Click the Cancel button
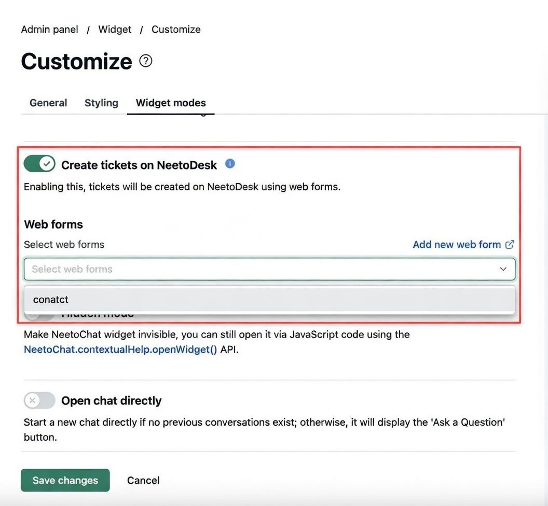Viewport: 548px width, 506px height. coord(143,480)
